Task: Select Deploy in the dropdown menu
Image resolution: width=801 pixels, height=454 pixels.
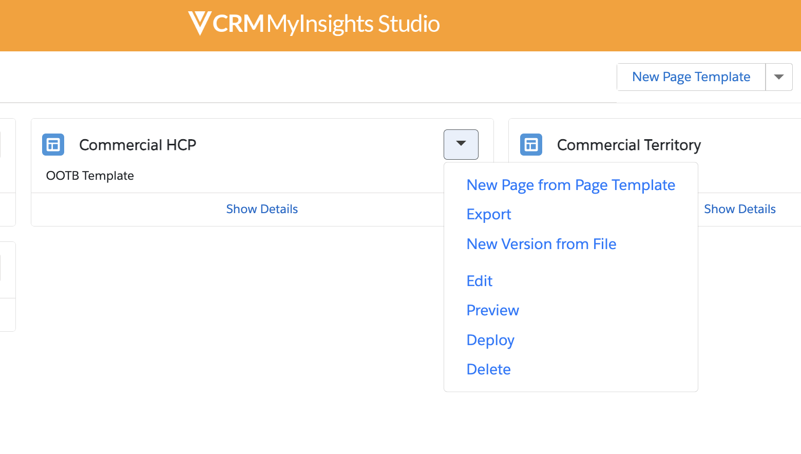Action: point(490,340)
